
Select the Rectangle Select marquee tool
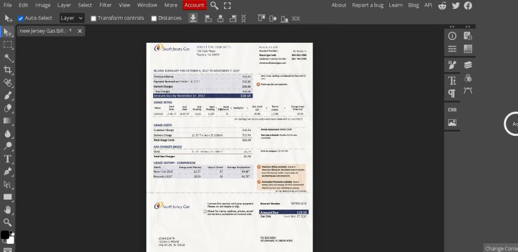click(8, 45)
